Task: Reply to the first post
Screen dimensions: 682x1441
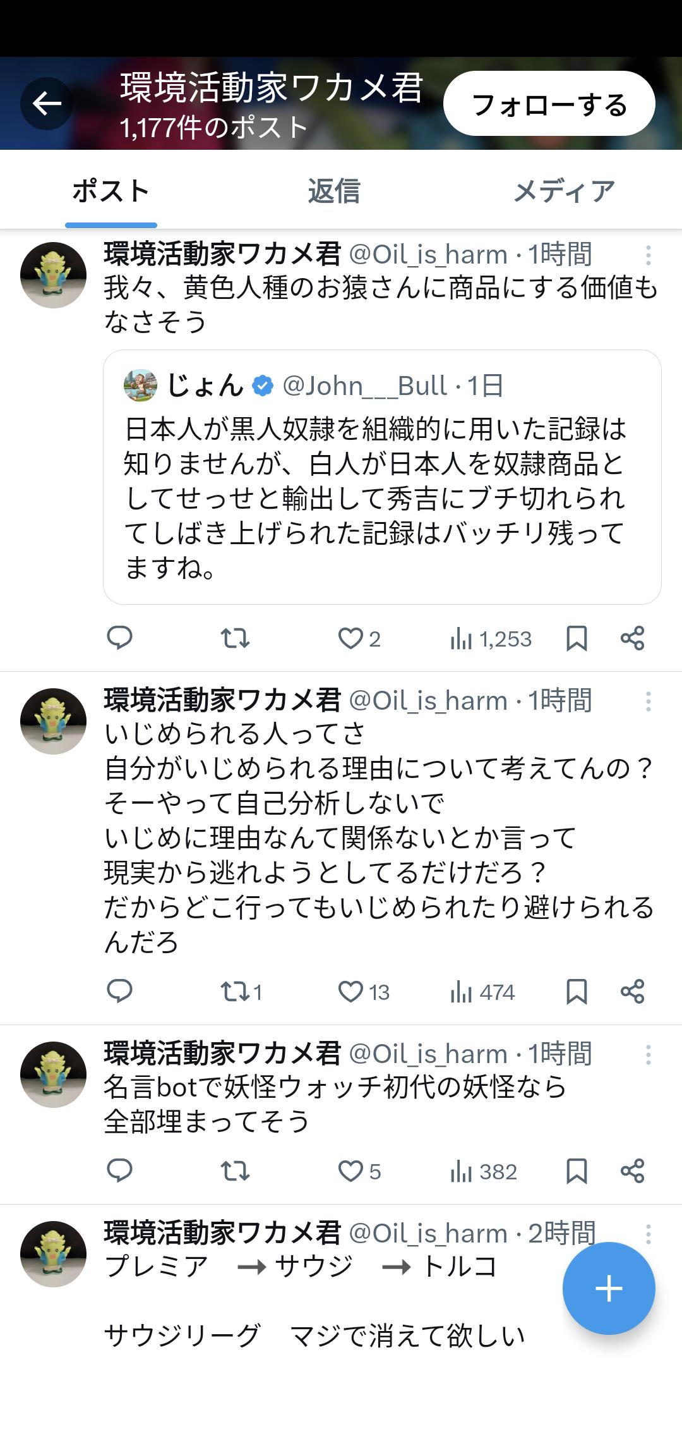Action: pos(119,638)
